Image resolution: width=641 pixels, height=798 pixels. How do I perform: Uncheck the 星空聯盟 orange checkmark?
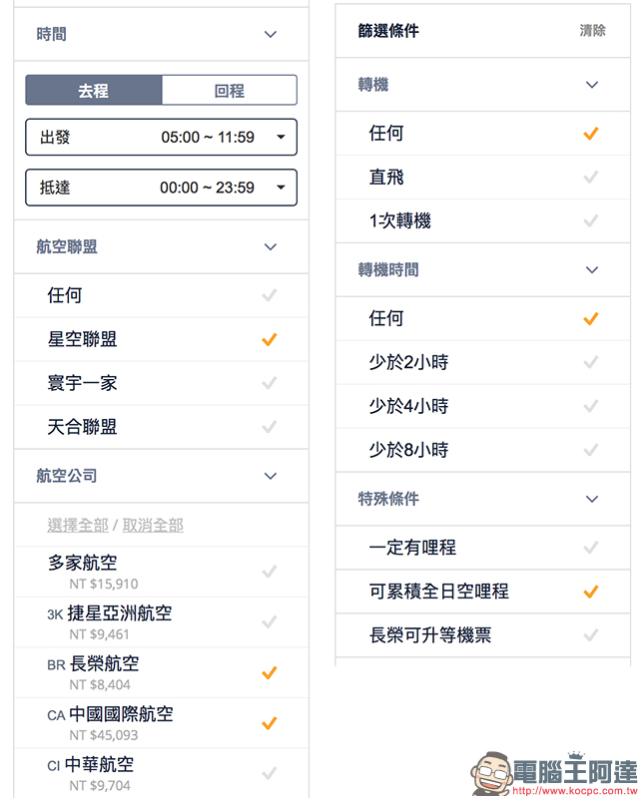(269, 339)
